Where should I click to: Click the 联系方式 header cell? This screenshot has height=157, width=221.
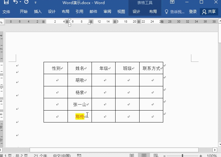151,68
